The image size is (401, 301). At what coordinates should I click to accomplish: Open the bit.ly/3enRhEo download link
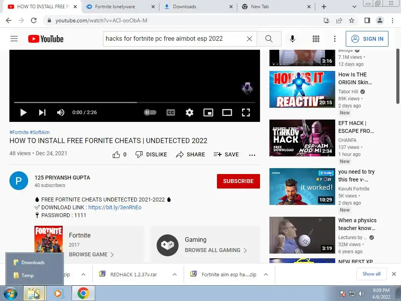point(115,207)
